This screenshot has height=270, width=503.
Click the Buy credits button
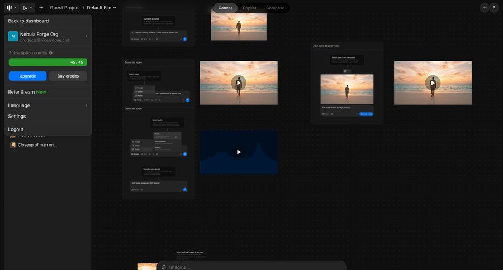coord(68,76)
